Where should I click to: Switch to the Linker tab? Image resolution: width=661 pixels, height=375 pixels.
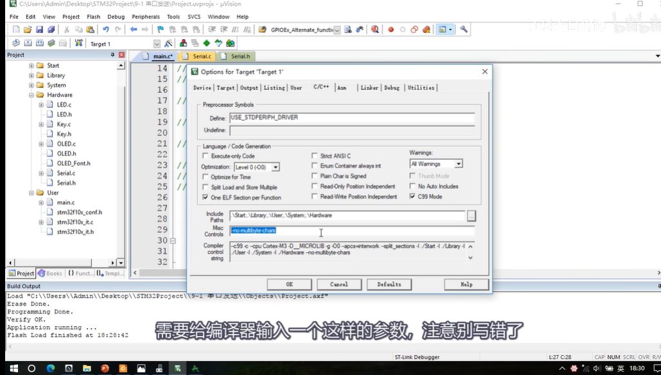point(369,87)
